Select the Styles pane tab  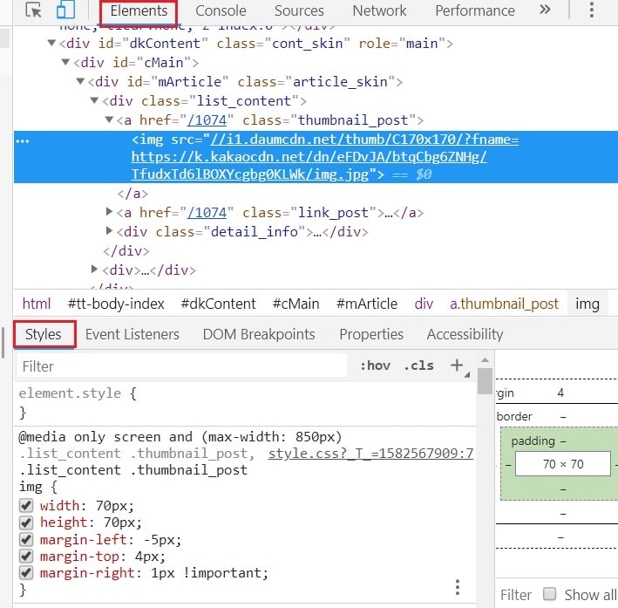44,334
